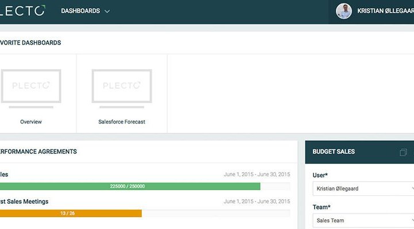Click the Overview dashboard label
Screen dimensions: 414x229
pyautogui.click(x=31, y=122)
